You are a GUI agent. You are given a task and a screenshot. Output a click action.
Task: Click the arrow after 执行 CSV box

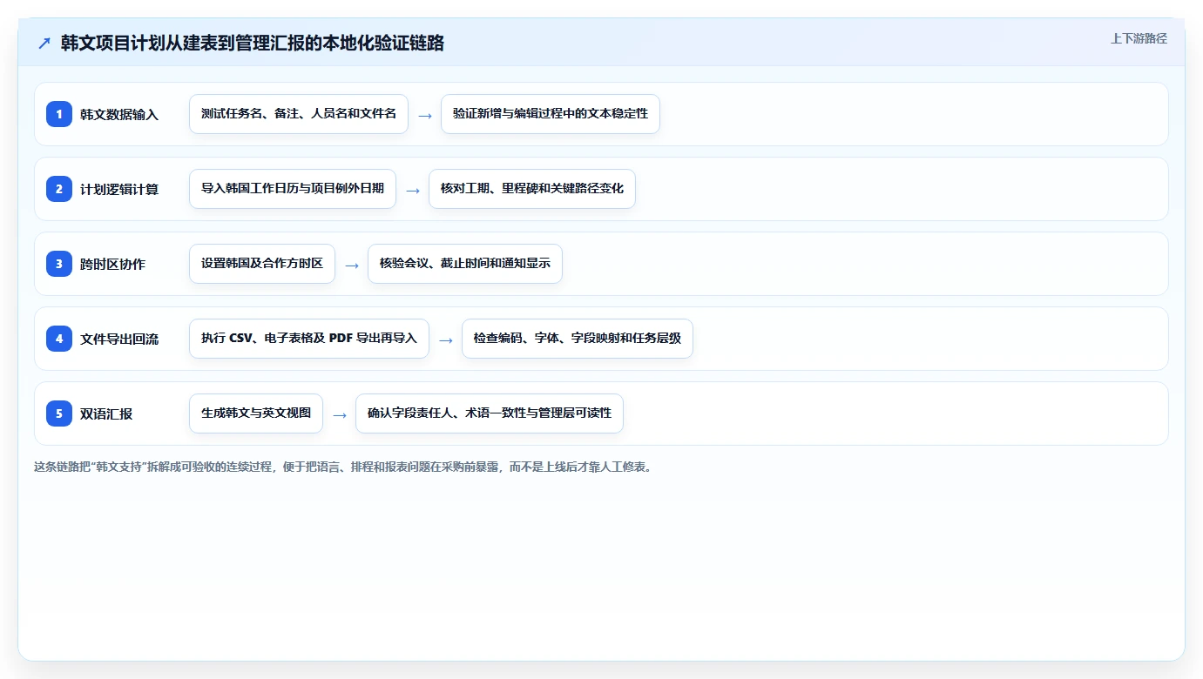tap(446, 339)
